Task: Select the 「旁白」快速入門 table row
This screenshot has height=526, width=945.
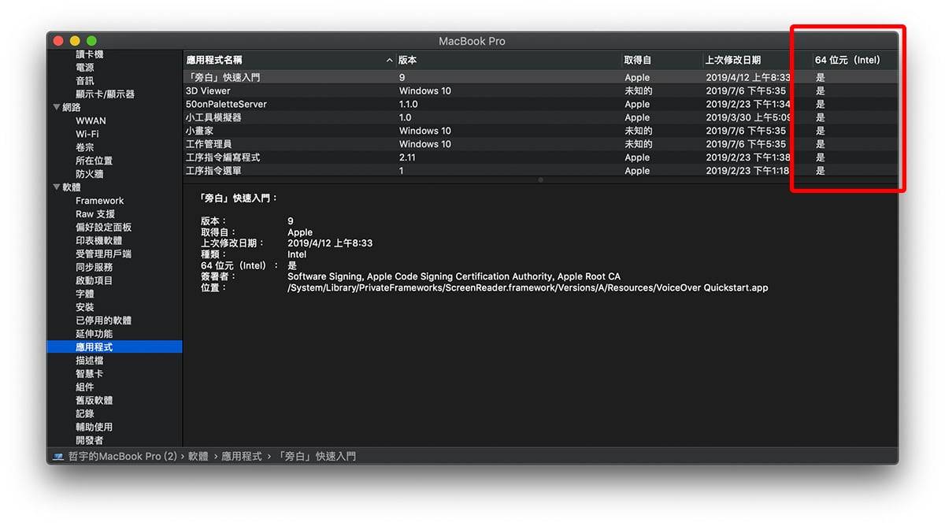Action: 540,78
